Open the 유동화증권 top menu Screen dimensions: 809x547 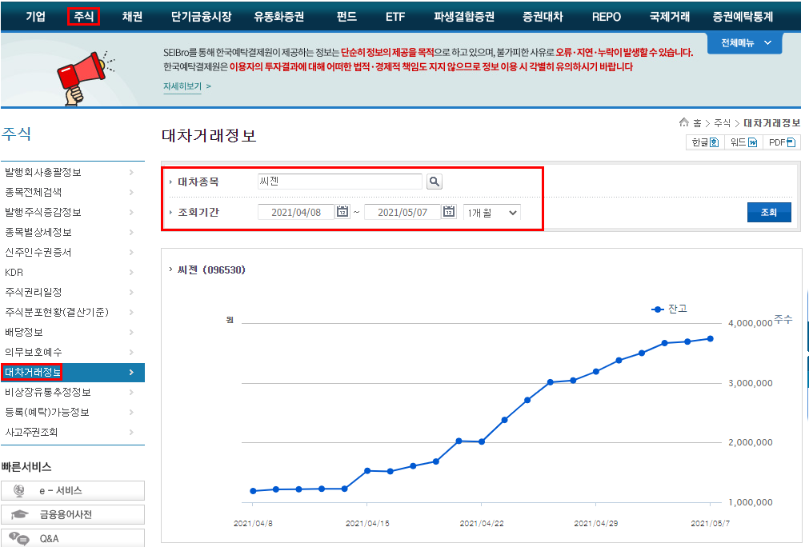pyautogui.click(x=278, y=17)
